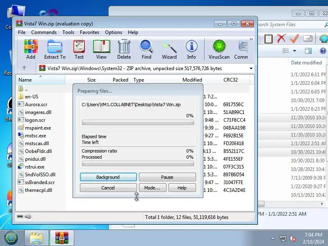Image resolution: width=328 pixels, height=246 pixels.
Task: Open the File menu
Action: coord(22,32)
